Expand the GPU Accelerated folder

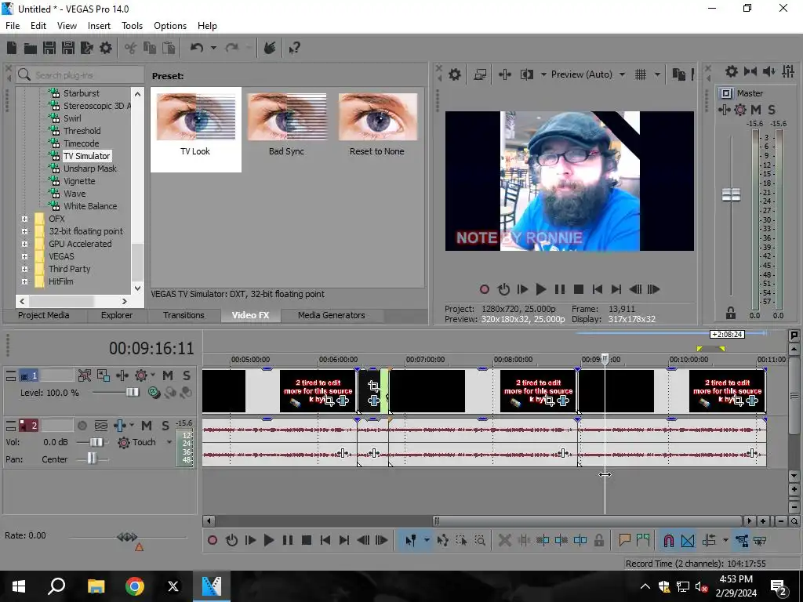tap(24, 245)
